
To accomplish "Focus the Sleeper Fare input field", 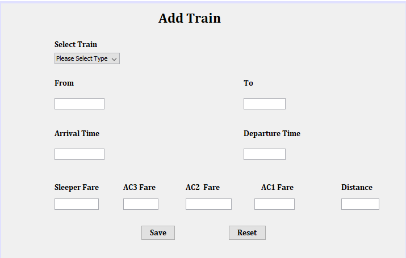I will coord(77,204).
